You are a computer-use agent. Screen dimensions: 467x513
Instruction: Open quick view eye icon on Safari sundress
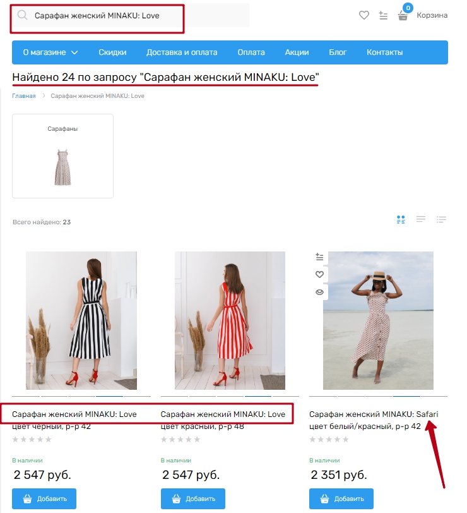(x=319, y=292)
